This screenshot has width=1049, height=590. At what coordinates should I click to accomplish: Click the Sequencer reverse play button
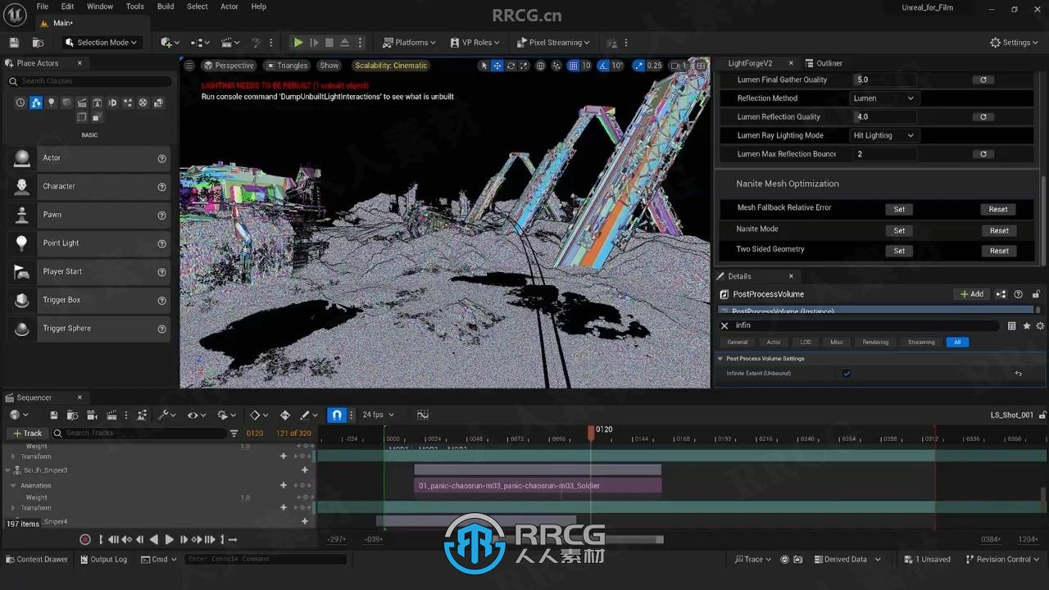coord(154,539)
